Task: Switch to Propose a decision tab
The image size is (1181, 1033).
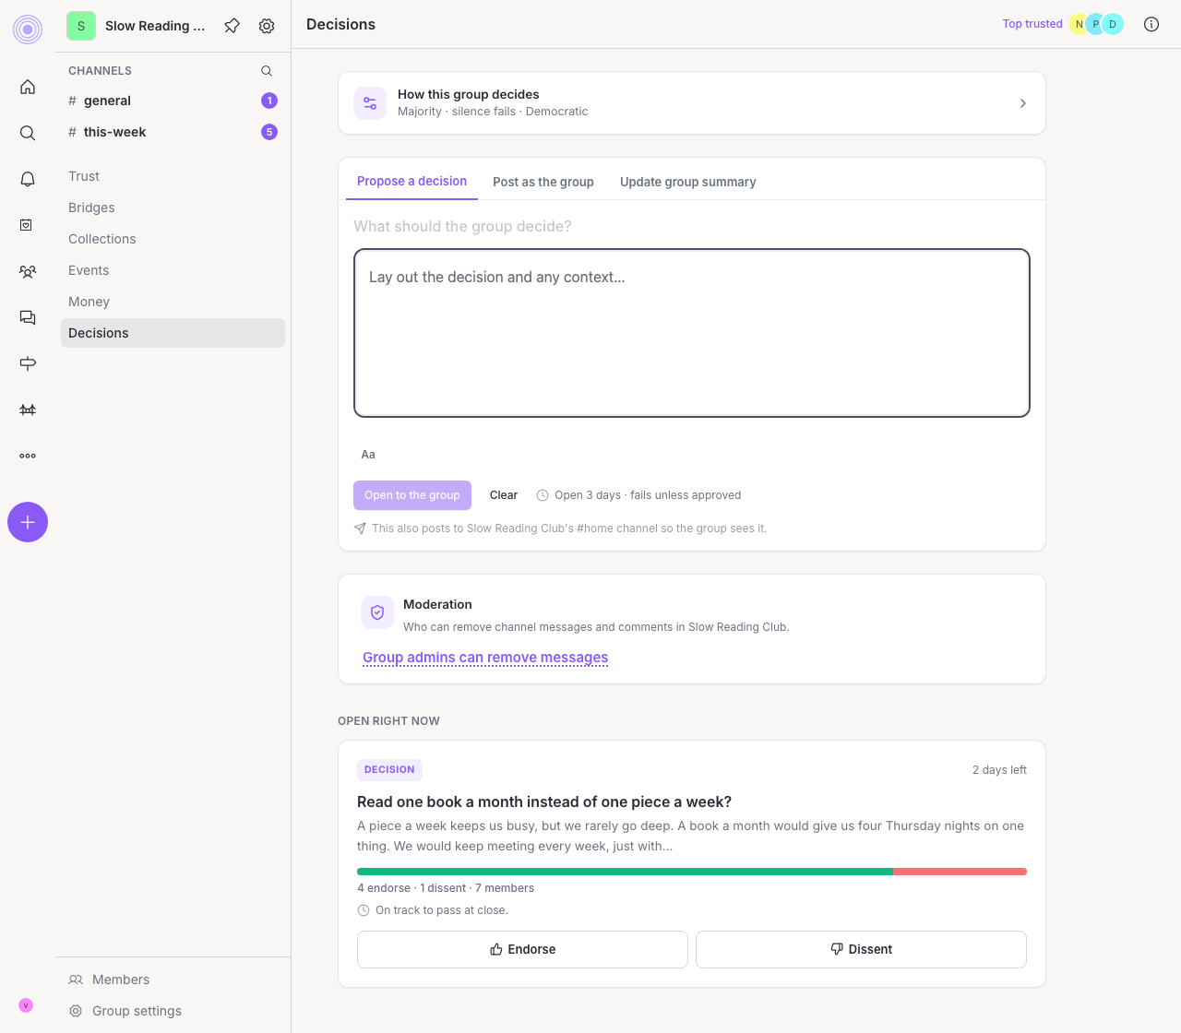Action: click(412, 181)
